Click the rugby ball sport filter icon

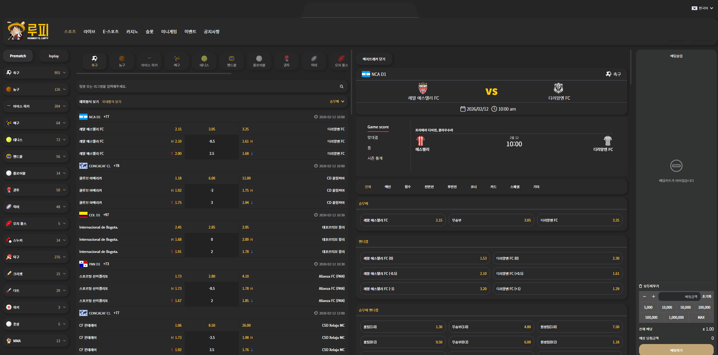(x=314, y=59)
